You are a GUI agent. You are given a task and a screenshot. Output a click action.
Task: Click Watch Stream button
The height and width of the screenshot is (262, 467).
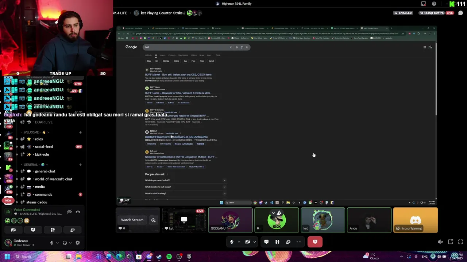[132, 220]
